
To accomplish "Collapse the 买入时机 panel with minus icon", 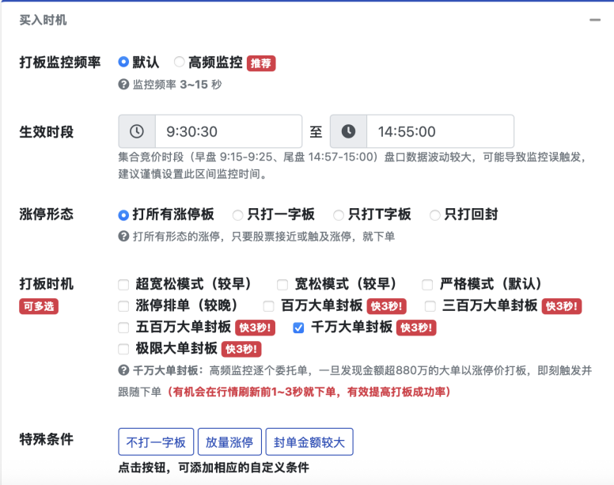I will 595,21.
